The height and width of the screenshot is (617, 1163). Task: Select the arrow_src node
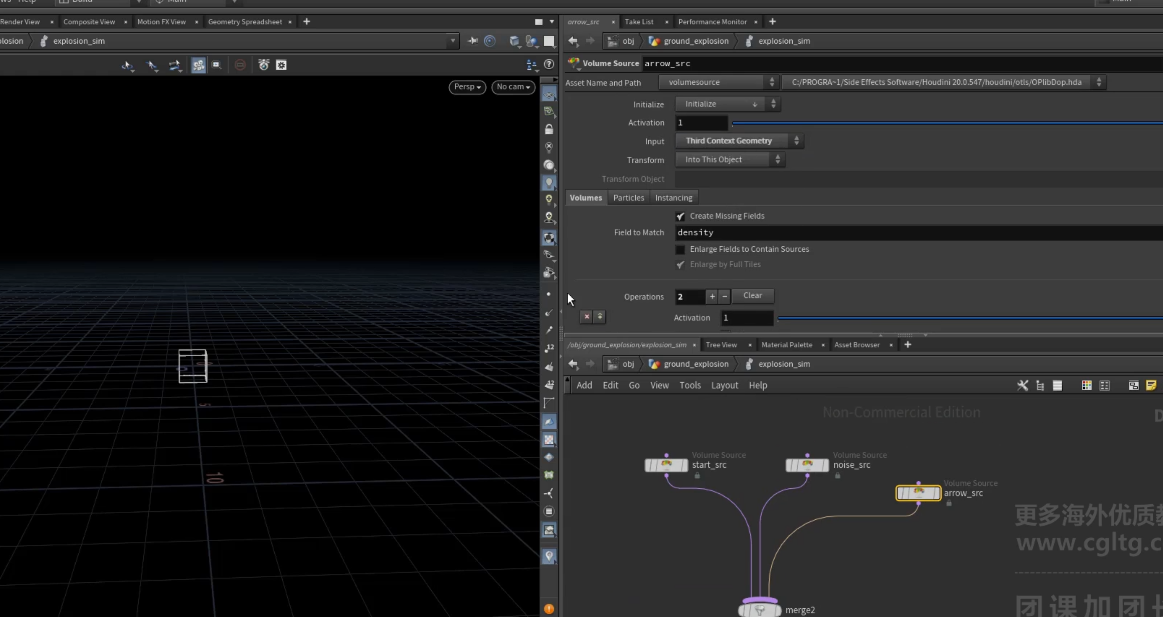[x=918, y=493]
